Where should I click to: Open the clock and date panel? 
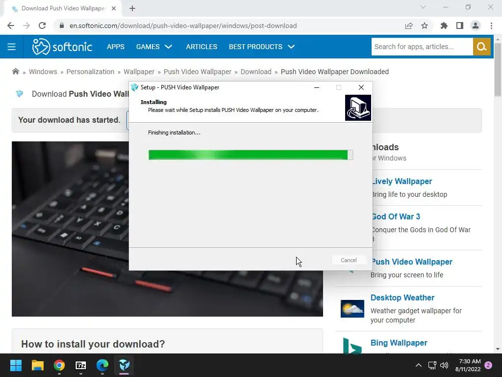pyautogui.click(x=468, y=365)
